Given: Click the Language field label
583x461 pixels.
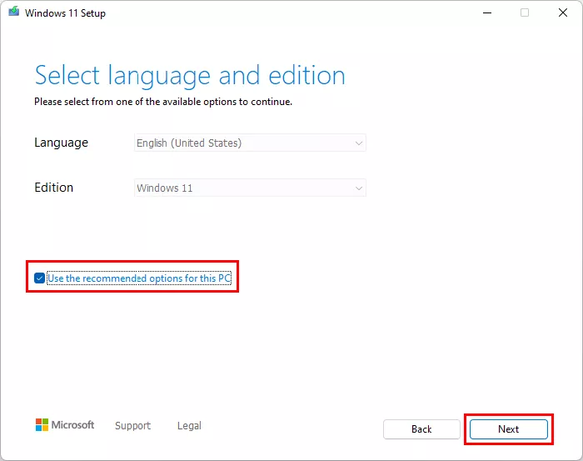Looking at the screenshot, I should (62, 143).
